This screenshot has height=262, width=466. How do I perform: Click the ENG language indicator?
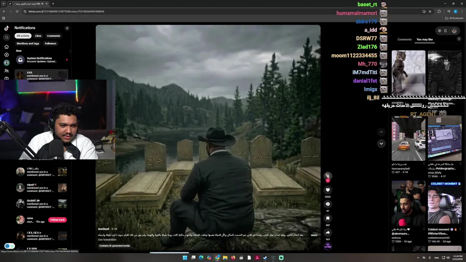tap(437, 258)
